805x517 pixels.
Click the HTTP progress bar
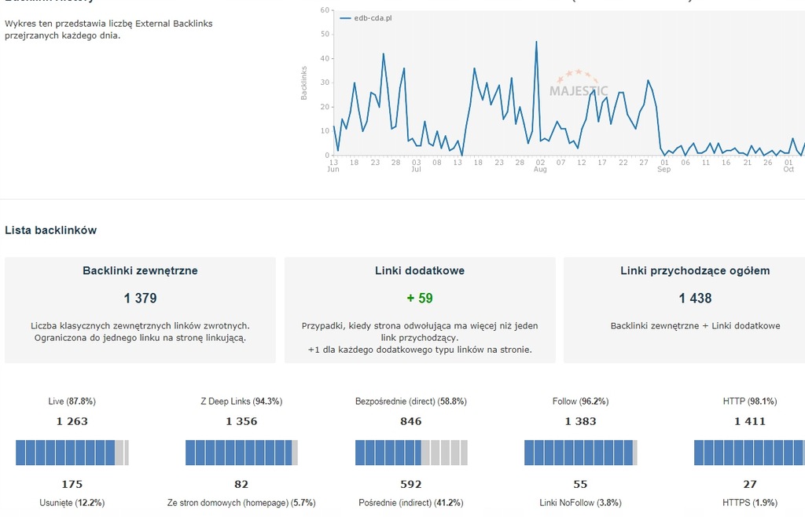coord(749,453)
